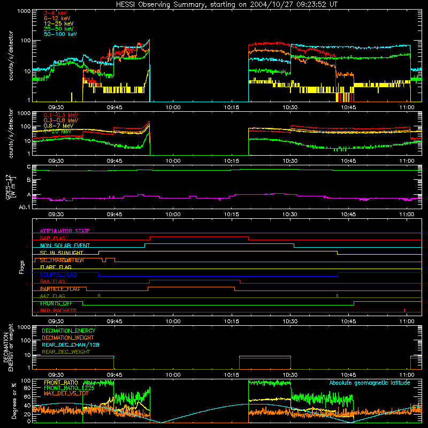The height and width of the screenshot is (428, 428).
Task: Click the 'A0.1' tick label on GOES panel
Action: (25, 208)
